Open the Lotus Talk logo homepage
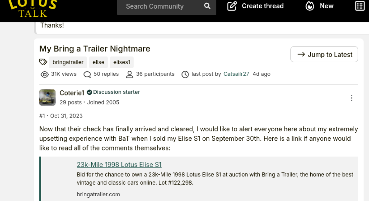 point(33,8)
